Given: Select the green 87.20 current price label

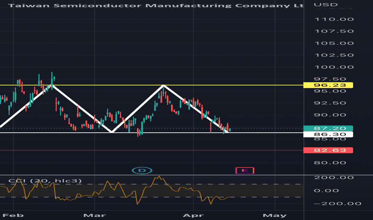Looking at the screenshot, I should 328,128.
